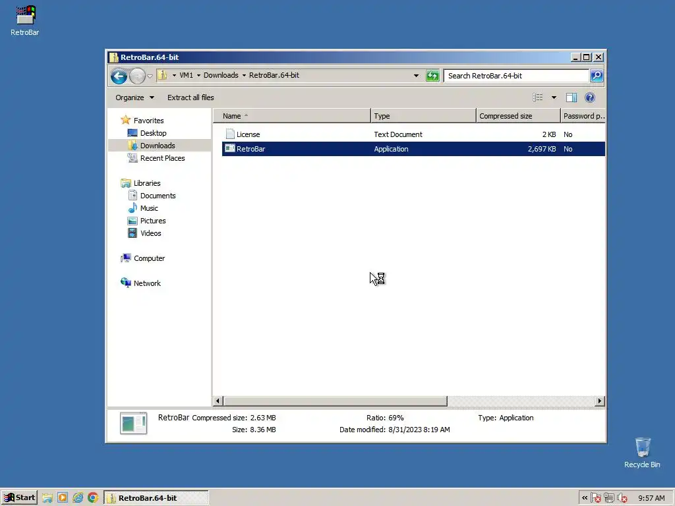This screenshot has width=675, height=506.
Task: Open the Start menu
Action: pos(19,498)
